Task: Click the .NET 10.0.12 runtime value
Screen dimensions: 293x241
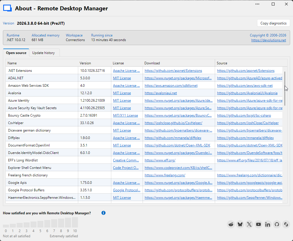Action: (16, 40)
